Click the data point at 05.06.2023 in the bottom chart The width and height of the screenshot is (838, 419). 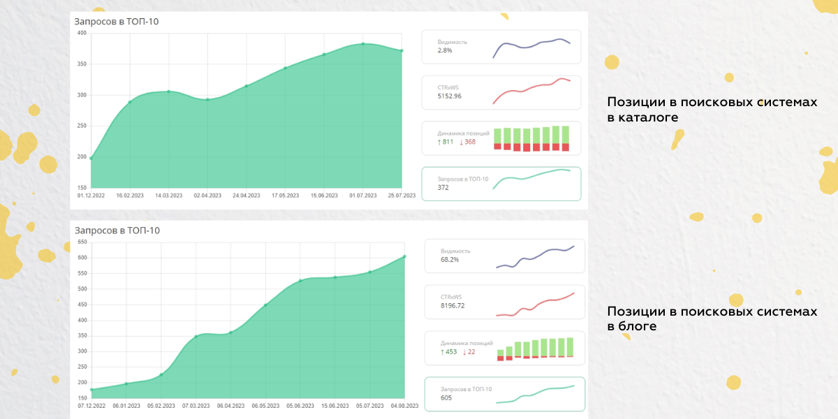point(300,281)
